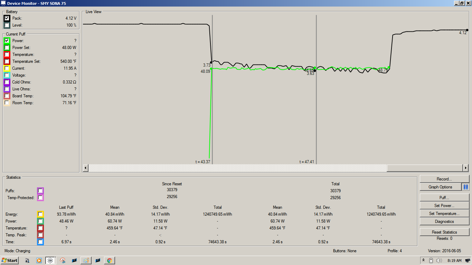Click the graph scrollbar left arrow
Screen dimensions: 472x265
[86, 168]
